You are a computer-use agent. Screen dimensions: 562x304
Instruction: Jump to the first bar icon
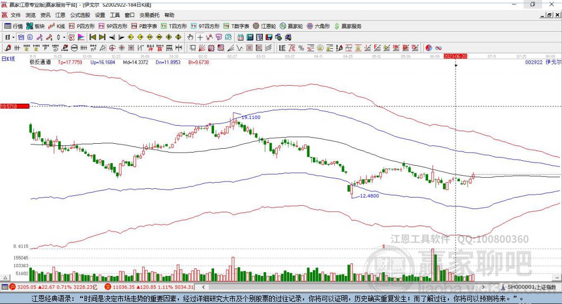click(x=92, y=37)
